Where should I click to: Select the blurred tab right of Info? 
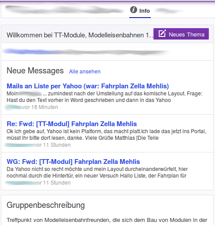(x=168, y=11)
